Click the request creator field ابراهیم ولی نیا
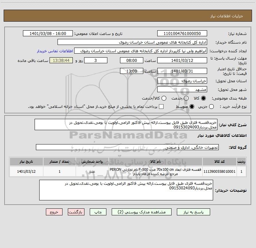256x248 pixels. 141,51
